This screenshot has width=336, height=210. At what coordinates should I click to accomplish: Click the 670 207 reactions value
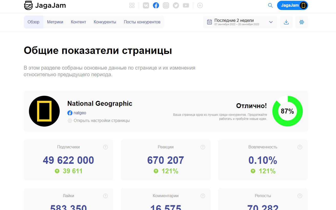coord(166,160)
